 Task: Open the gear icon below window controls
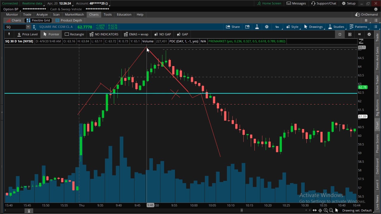(x=376, y=9)
